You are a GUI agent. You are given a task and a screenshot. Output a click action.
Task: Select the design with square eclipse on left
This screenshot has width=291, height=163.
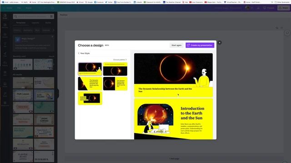tap(115, 84)
